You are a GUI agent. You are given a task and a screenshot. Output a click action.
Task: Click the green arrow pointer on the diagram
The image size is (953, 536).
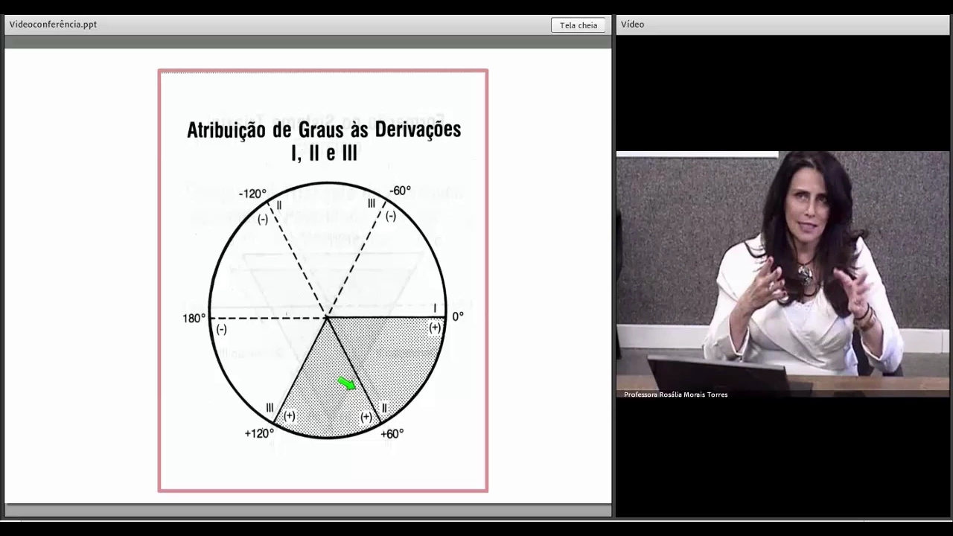click(x=347, y=383)
